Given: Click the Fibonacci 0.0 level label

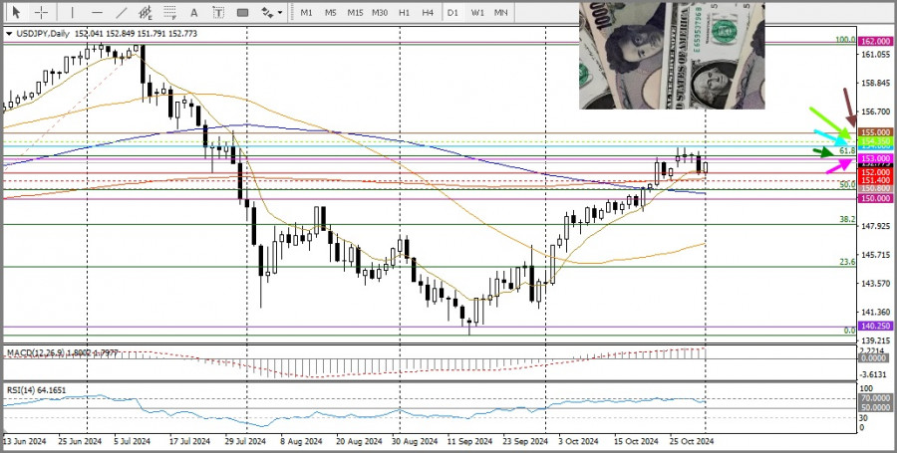Looking at the screenshot, I should 849,331.
